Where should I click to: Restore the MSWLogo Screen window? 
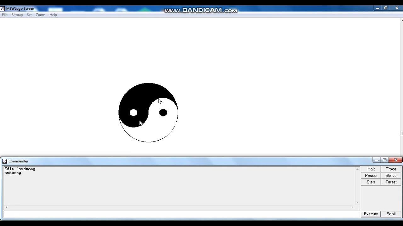(x=385, y=8)
